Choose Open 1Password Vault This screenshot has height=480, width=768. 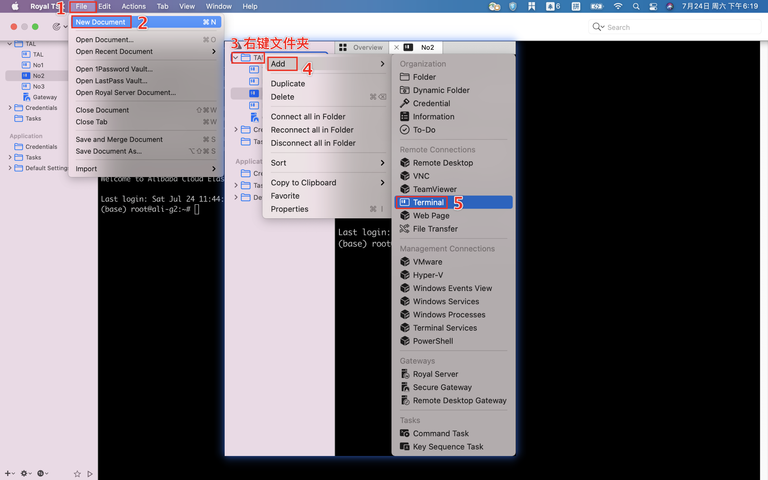click(x=146, y=69)
